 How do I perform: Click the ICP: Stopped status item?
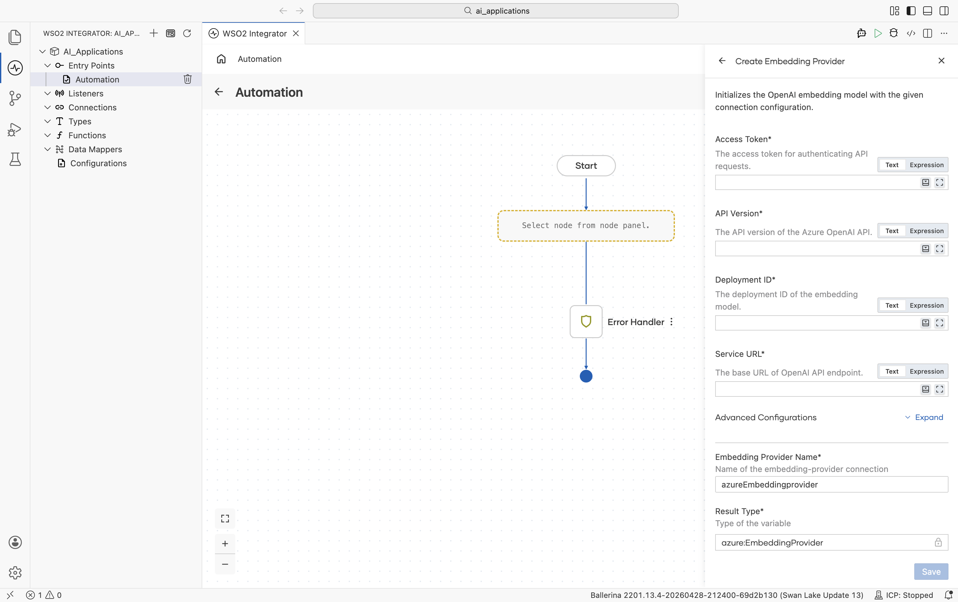click(x=904, y=595)
